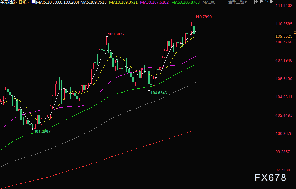Click the 101.2967 low price label

[42, 131]
